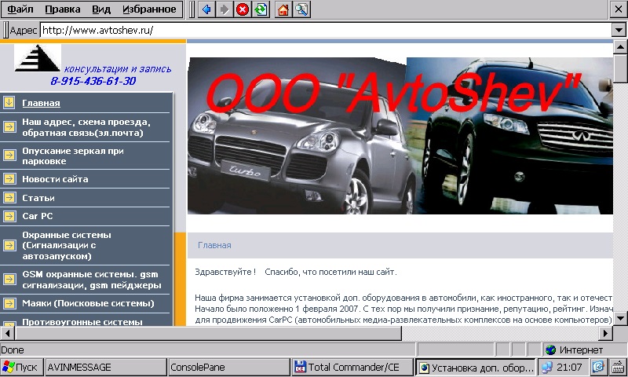This screenshot has width=628, height=377.
Task: Expand the address bar dropdown
Action: click(x=619, y=30)
